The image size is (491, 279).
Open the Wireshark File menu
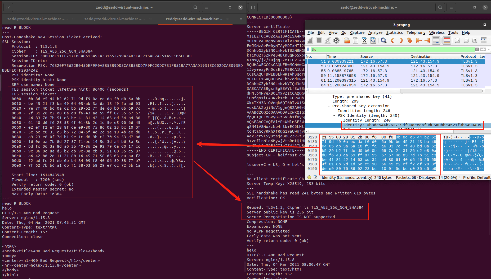(311, 32)
